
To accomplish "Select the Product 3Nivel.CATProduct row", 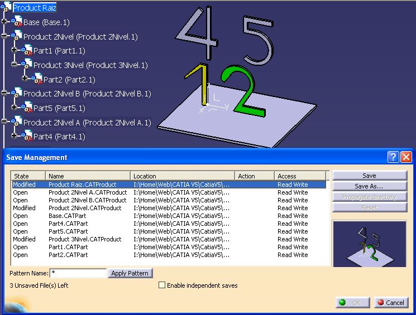I will click(x=169, y=239).
